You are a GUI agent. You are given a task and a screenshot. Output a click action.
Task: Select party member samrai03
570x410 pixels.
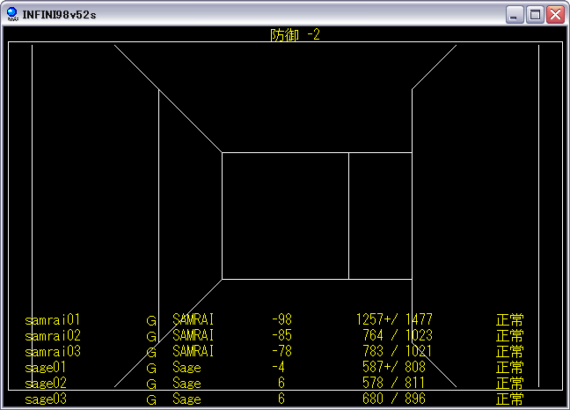tap(53, 351)
